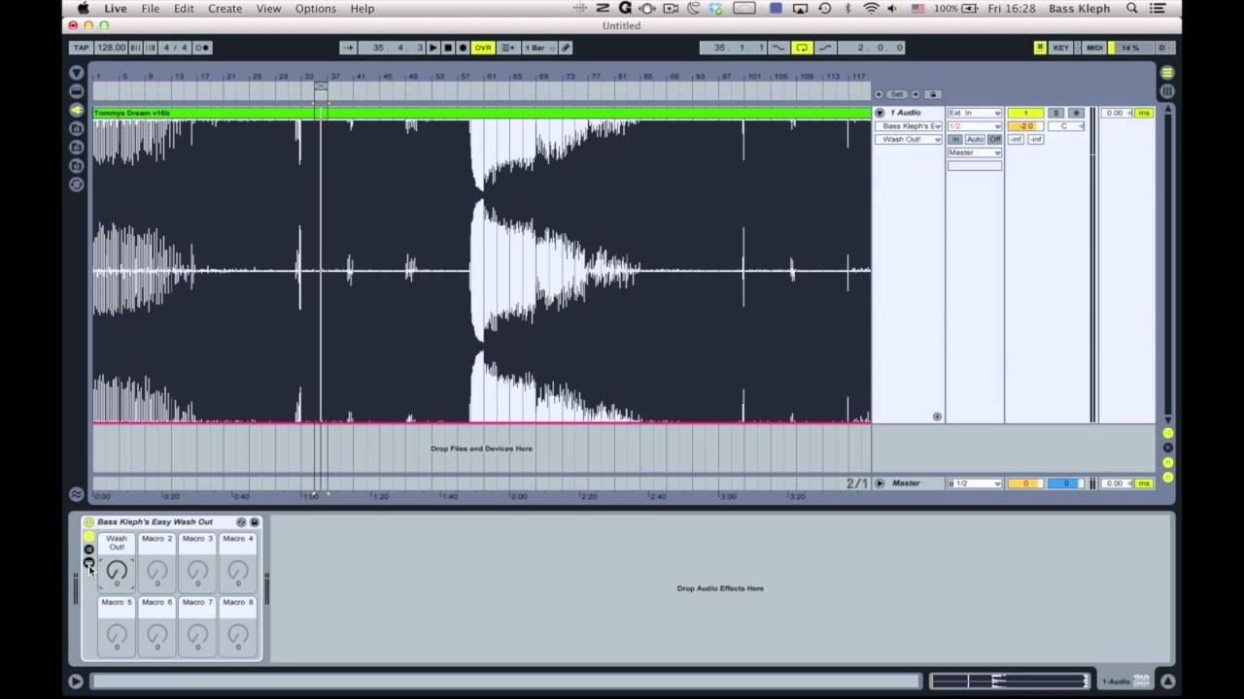Click the hot-swap icon on Easy Wash Out device
Image resolution: width=1244 pixels, height=699 pixels.
click(x=241, y=521)
